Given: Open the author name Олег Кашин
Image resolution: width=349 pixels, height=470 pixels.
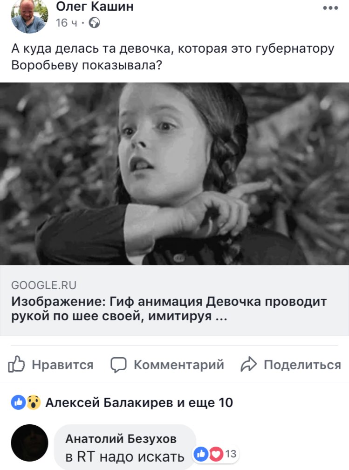Looking at the screenshot, I should 95,7.
